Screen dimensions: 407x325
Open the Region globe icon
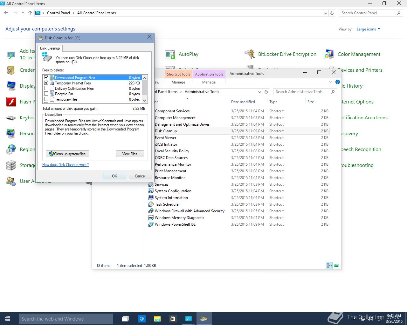(11, 149)
